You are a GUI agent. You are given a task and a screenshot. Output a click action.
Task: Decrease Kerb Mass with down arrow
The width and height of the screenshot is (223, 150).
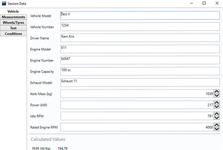pyautogui.click(x=217, y=95)
